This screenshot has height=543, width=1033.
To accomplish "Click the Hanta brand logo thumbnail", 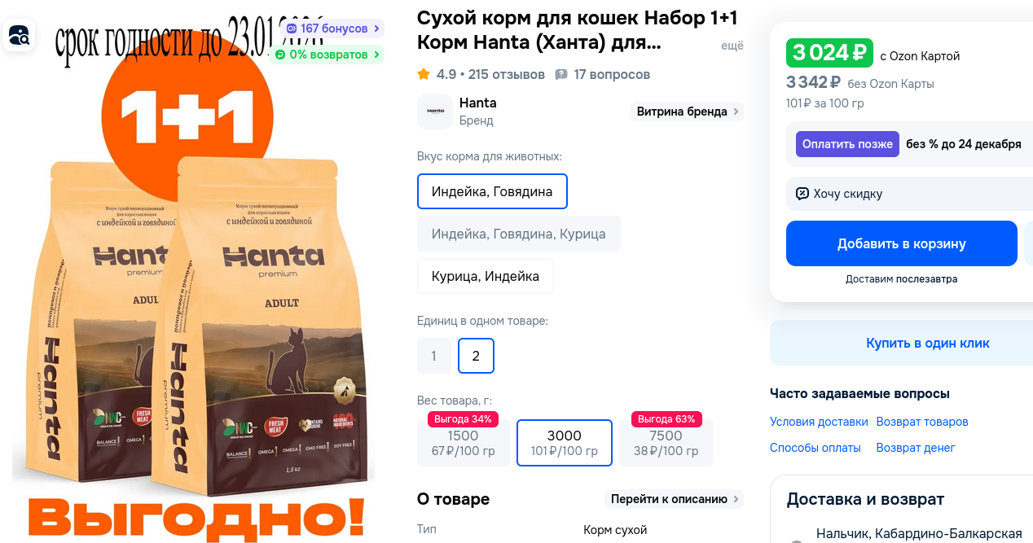I will coord(435,112).
